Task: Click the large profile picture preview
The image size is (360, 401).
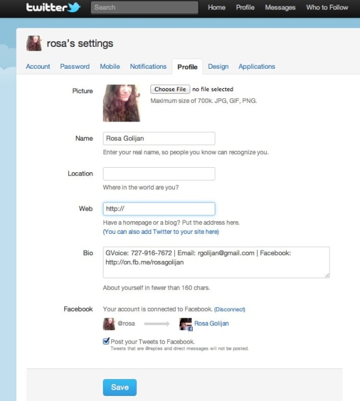Action: coord(122,103)
